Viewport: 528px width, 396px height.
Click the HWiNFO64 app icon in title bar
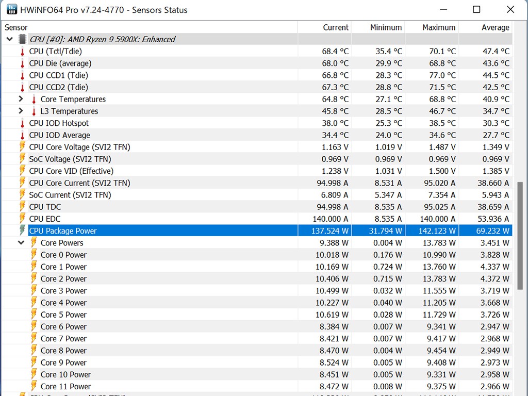click(x=11, y=10)
